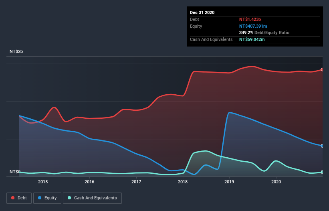Click the Dec 31 2020 tooltip date
This screenshot has width=329, height=211.
tap(202, 12)
